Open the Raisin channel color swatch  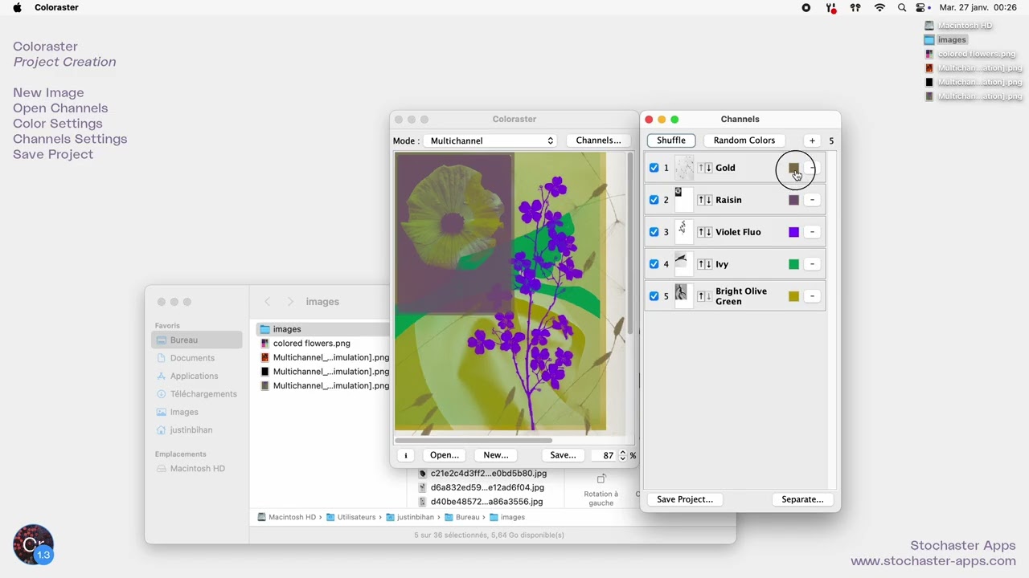click(x=793, y=200)
